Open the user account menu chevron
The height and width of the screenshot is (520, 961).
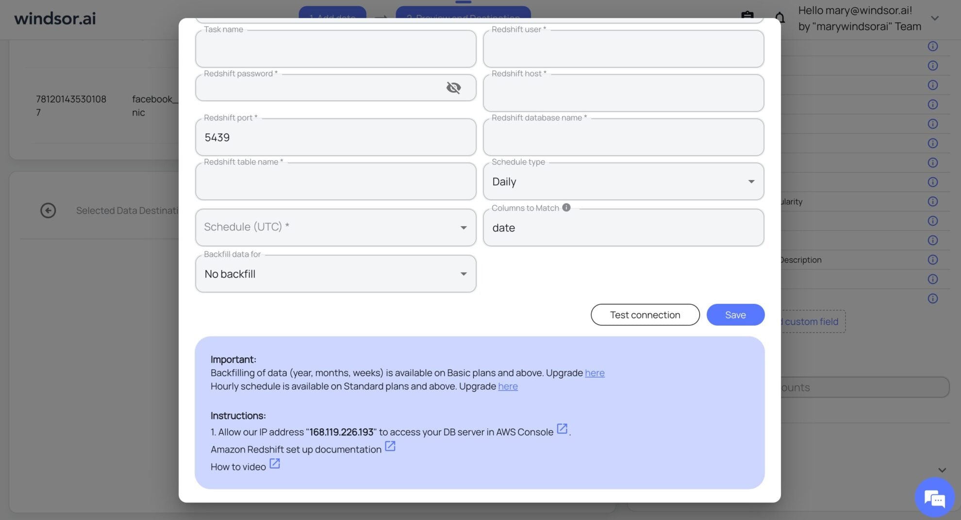[935, 18]
